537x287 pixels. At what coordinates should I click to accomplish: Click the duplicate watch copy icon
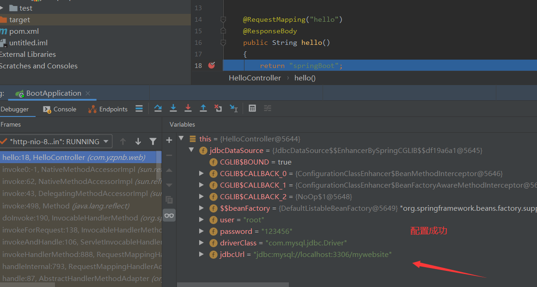pyautogui.click(x=169, y=200)
